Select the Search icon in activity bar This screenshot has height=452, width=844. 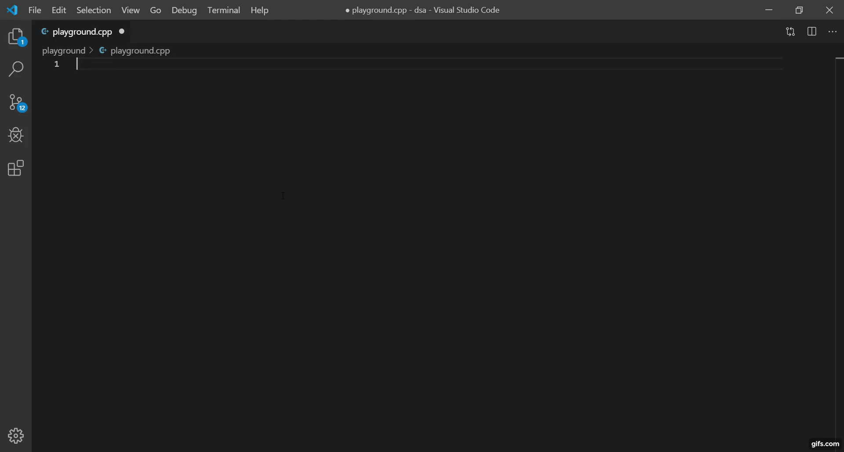(16, 69)
